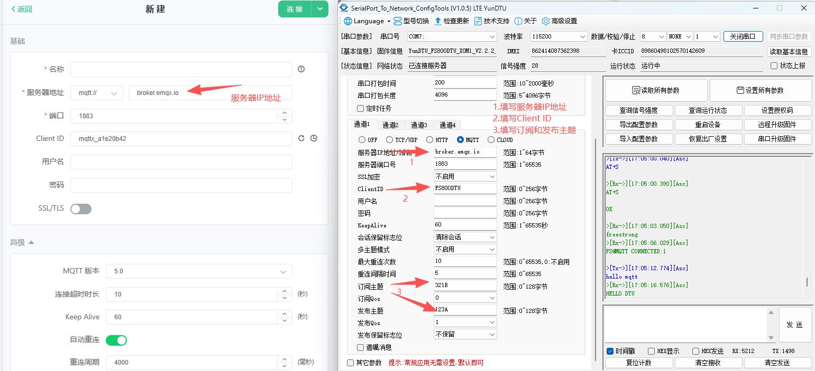Switch to the 通道2 tab

click(x=390, y=125)
